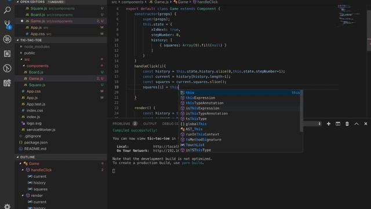
Task: Open Board.js in the components folder
Action: click(x=61, y=72)
